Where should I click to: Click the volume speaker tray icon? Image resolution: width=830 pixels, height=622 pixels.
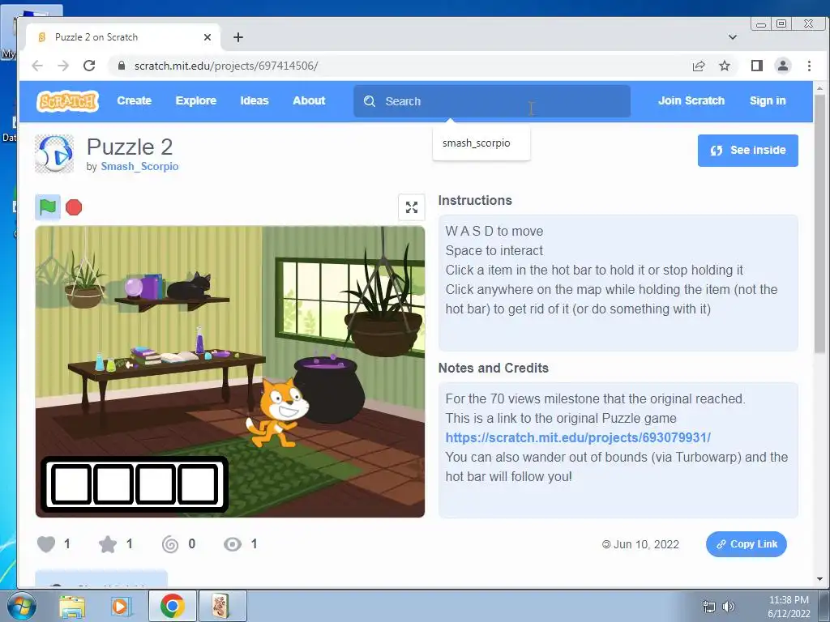coord(729,607)
